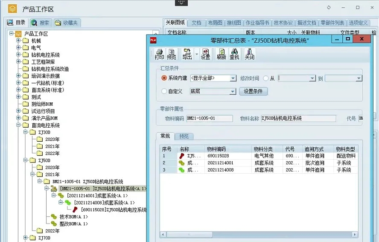
Task: Click the 刷新 (Refresh) toolbar icon
Action: 222,54
